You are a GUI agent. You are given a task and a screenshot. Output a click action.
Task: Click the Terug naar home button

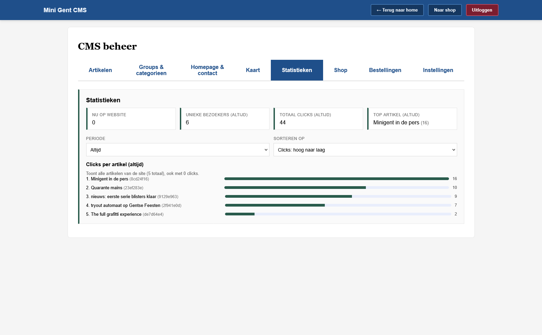(397, 10)
